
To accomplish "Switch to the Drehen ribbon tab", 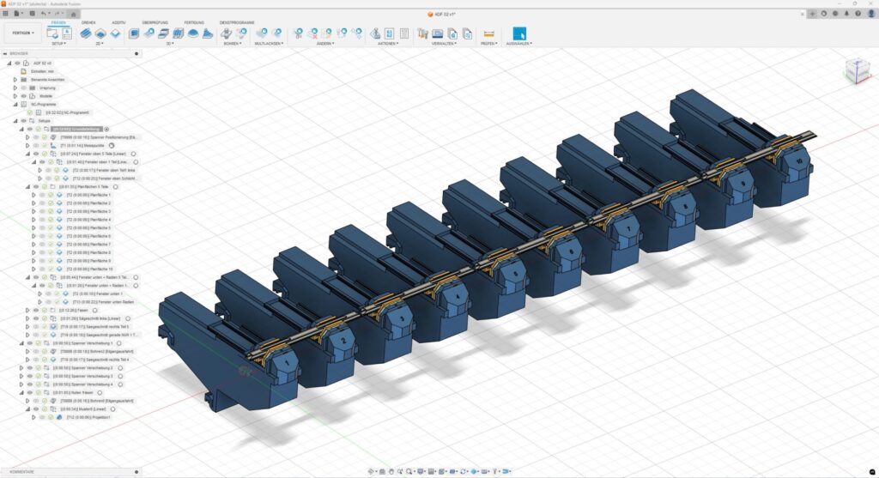I will pyautogui.click(x=88, y=22).
